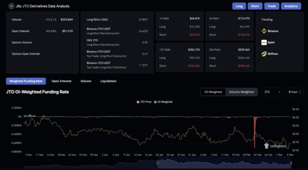Open the Analytics button

(x=291, y=6)
